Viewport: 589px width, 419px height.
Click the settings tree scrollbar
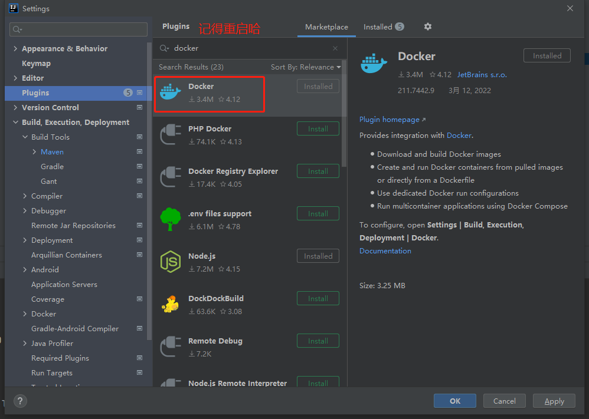pos(149,192)
